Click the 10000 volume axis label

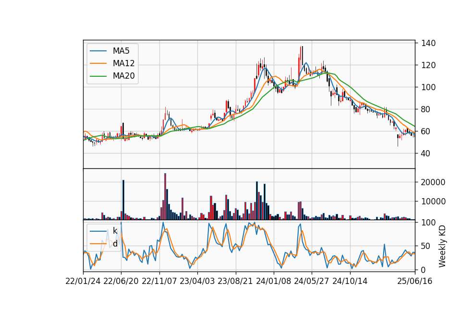(x=433, y=201)
